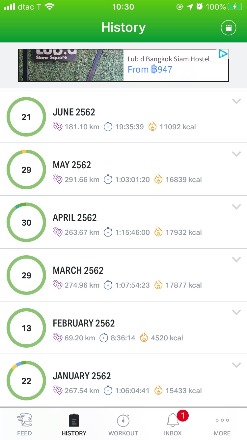
Task: Open the Lub d Bangkok Siam Hostel ad
Action: click(x=169, y=65)
